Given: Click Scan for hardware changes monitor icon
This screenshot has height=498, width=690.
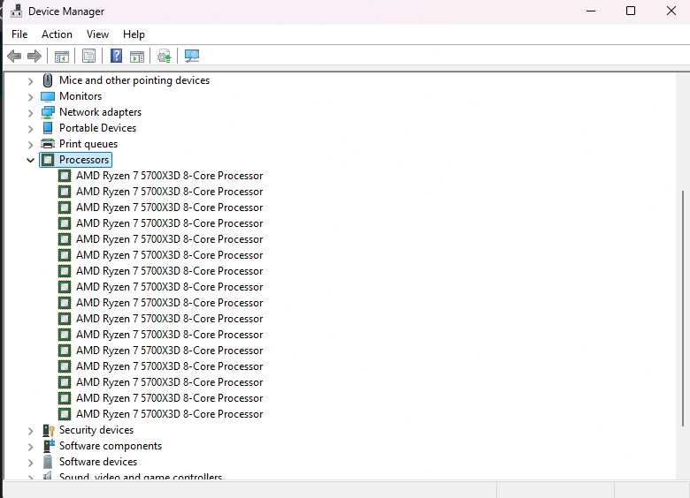Looking at the screenshot, I should tap(192, 56).
